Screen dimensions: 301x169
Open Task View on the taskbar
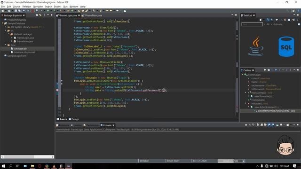tap(18, 166)
